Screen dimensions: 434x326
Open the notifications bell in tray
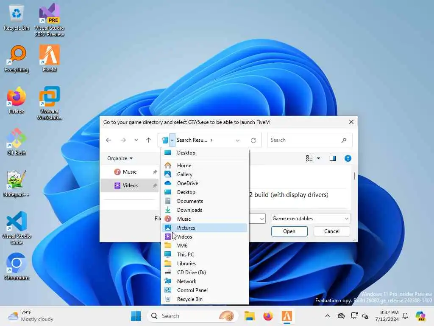point(405,316)
